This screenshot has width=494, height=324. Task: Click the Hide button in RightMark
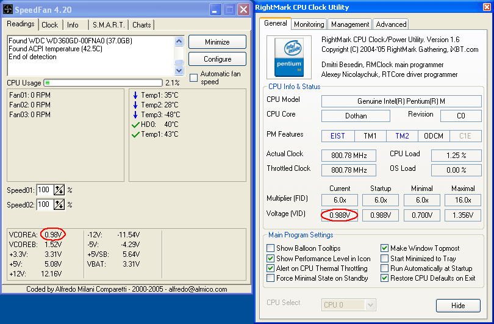[x=458, y=306]
